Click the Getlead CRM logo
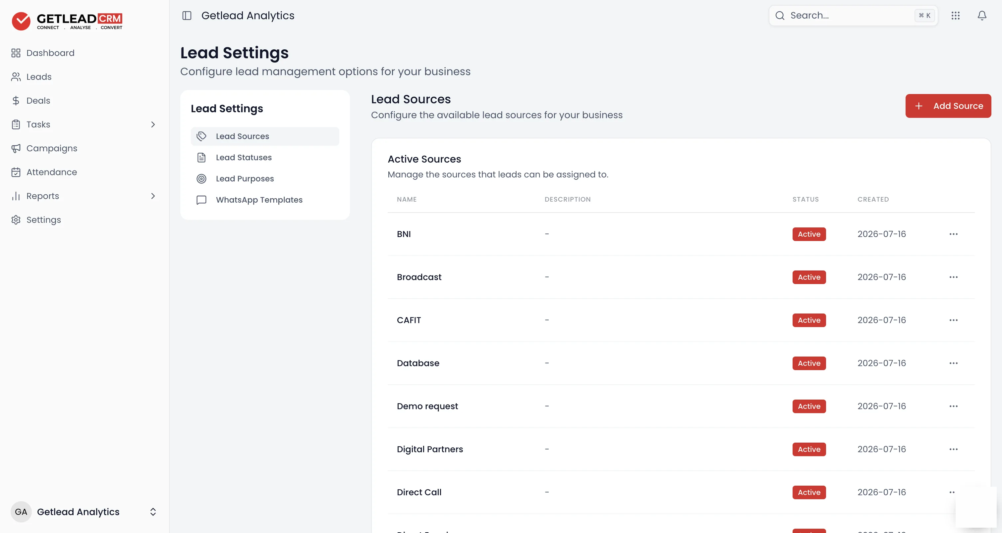Image resolution: width=1002 pixels, height=533 pixels. point(67,21)
